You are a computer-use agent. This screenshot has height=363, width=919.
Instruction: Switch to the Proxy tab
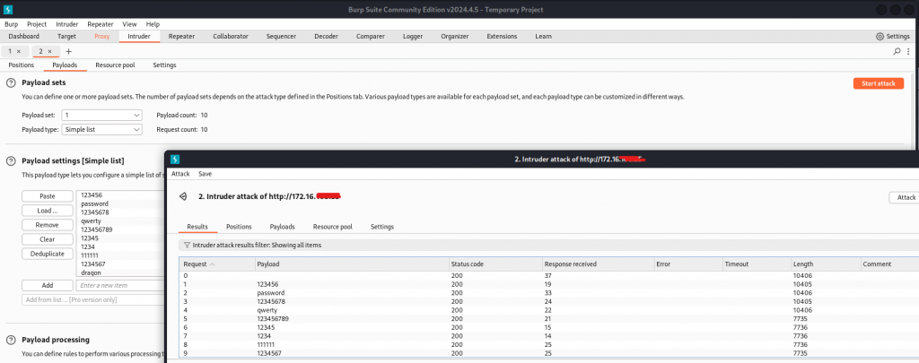102,36
